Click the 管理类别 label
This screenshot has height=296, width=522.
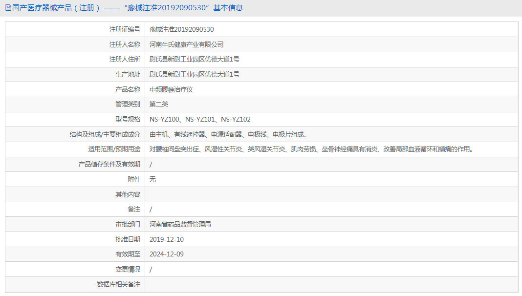128,104
